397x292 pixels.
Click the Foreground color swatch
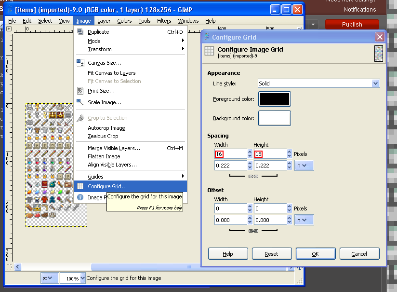point(275,99)
